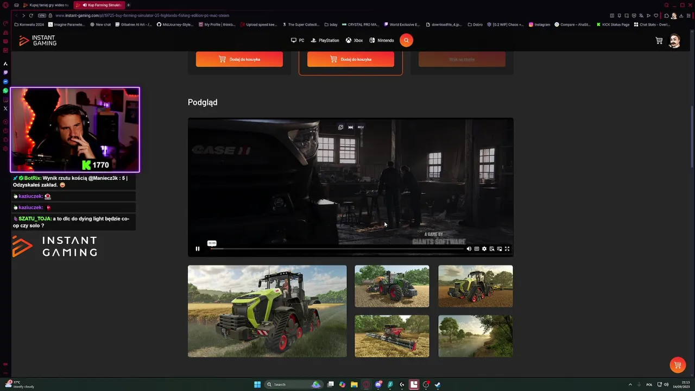The height and width of the screenshot is (391, 695).
Task: Toggle subtitles in the video player
Action: [x=477, y=249]
